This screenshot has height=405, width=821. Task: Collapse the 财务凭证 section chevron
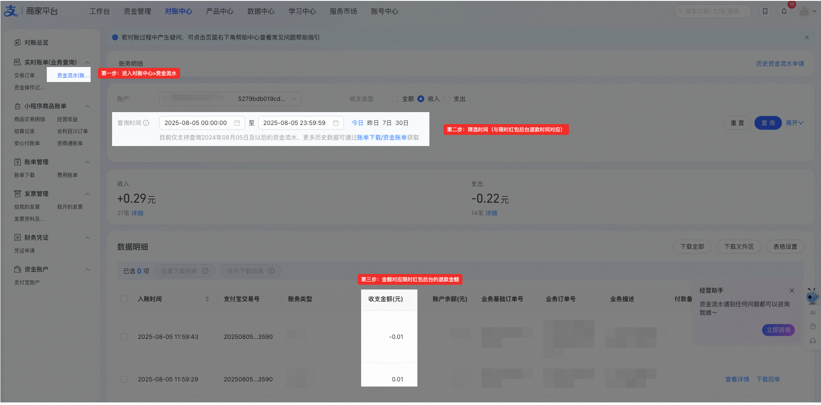click(87, 238)
